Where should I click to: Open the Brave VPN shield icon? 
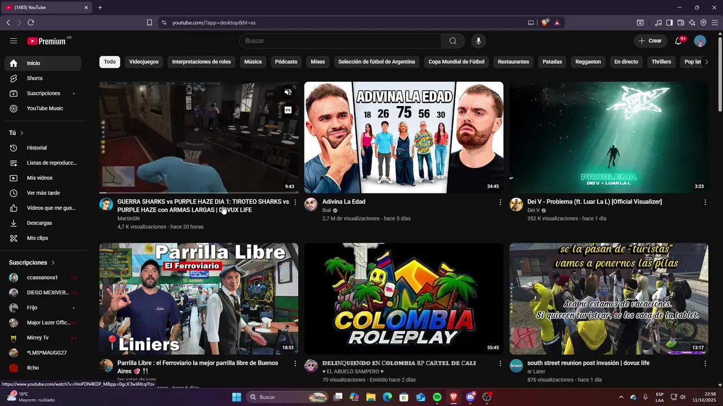tap(703, 23)
